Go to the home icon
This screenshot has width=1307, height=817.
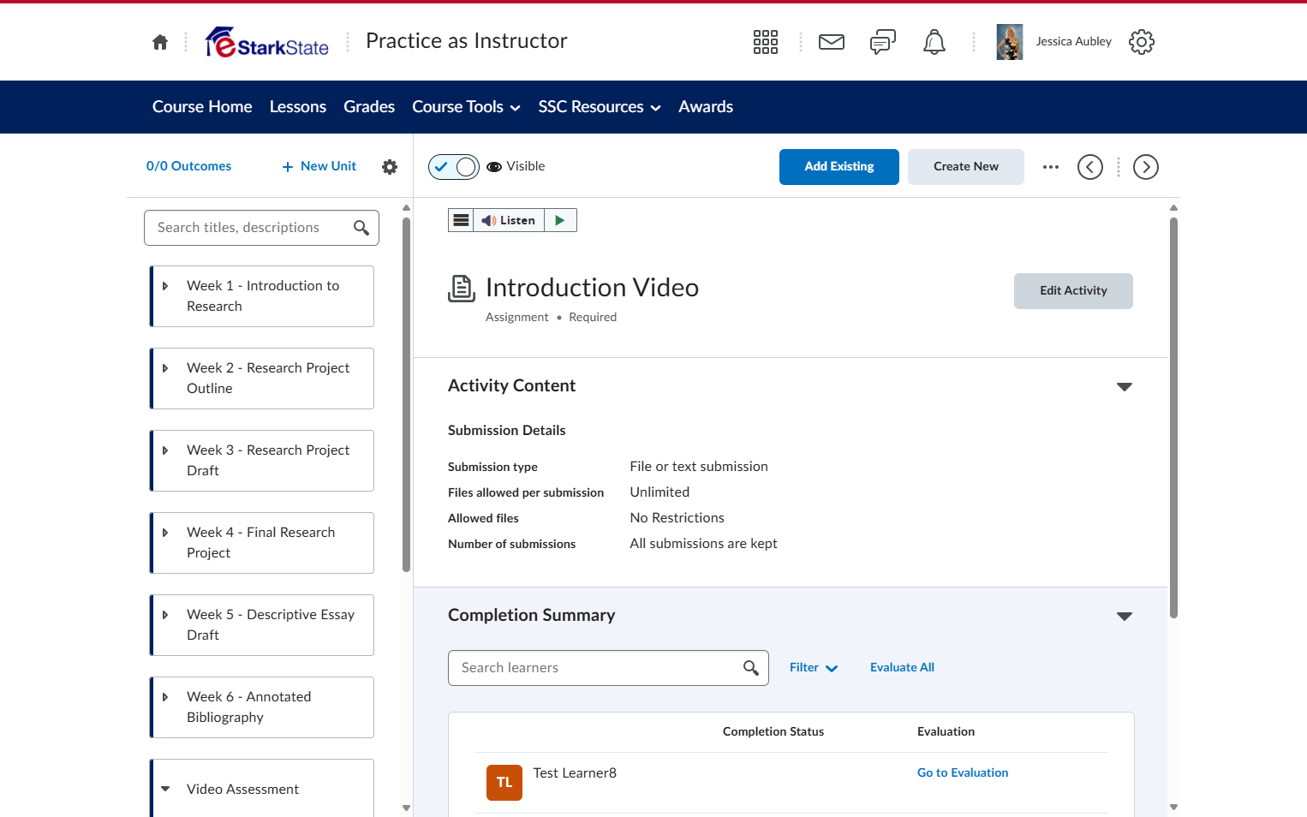[x=160, y=42]
